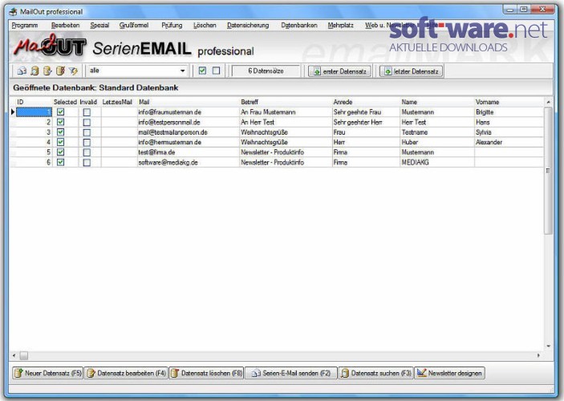This screenshot has width=564, height=401.
Task: Uncheck Selected for info@herrmusterman.de
Action: tap(61, 143)
